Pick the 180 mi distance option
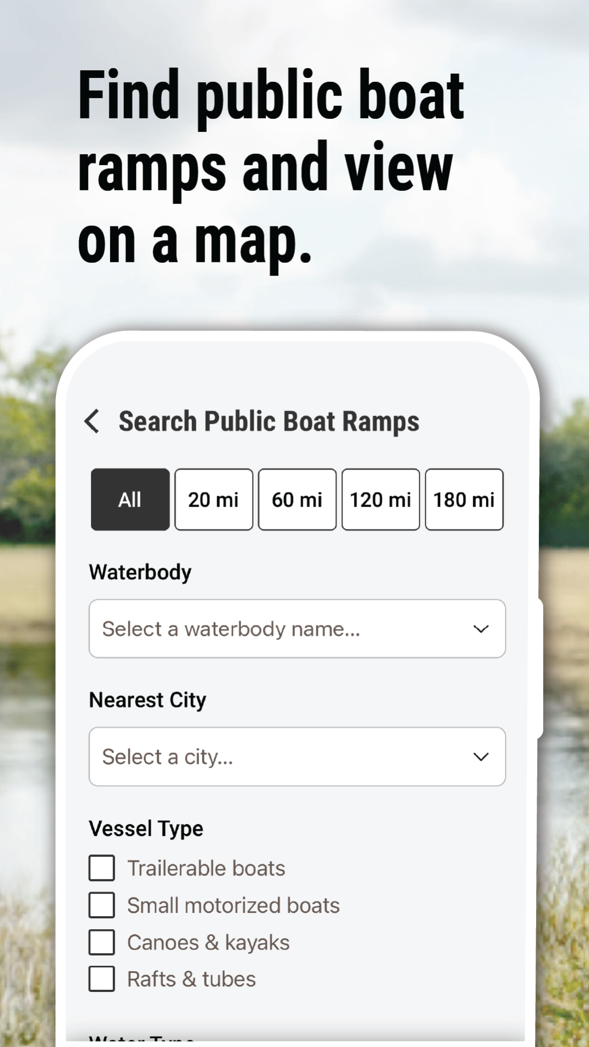Viewport: 589px width, 1047px height. coord(464,500)
